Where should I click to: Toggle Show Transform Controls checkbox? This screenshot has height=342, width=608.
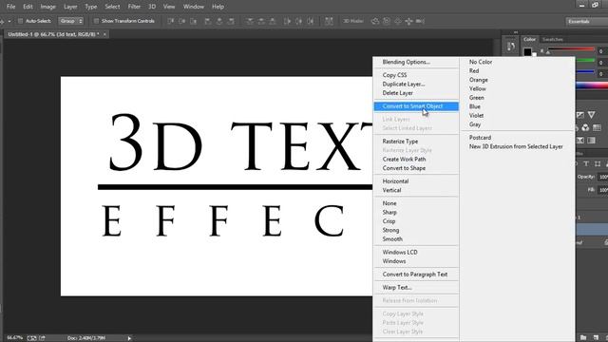point(96,21)
